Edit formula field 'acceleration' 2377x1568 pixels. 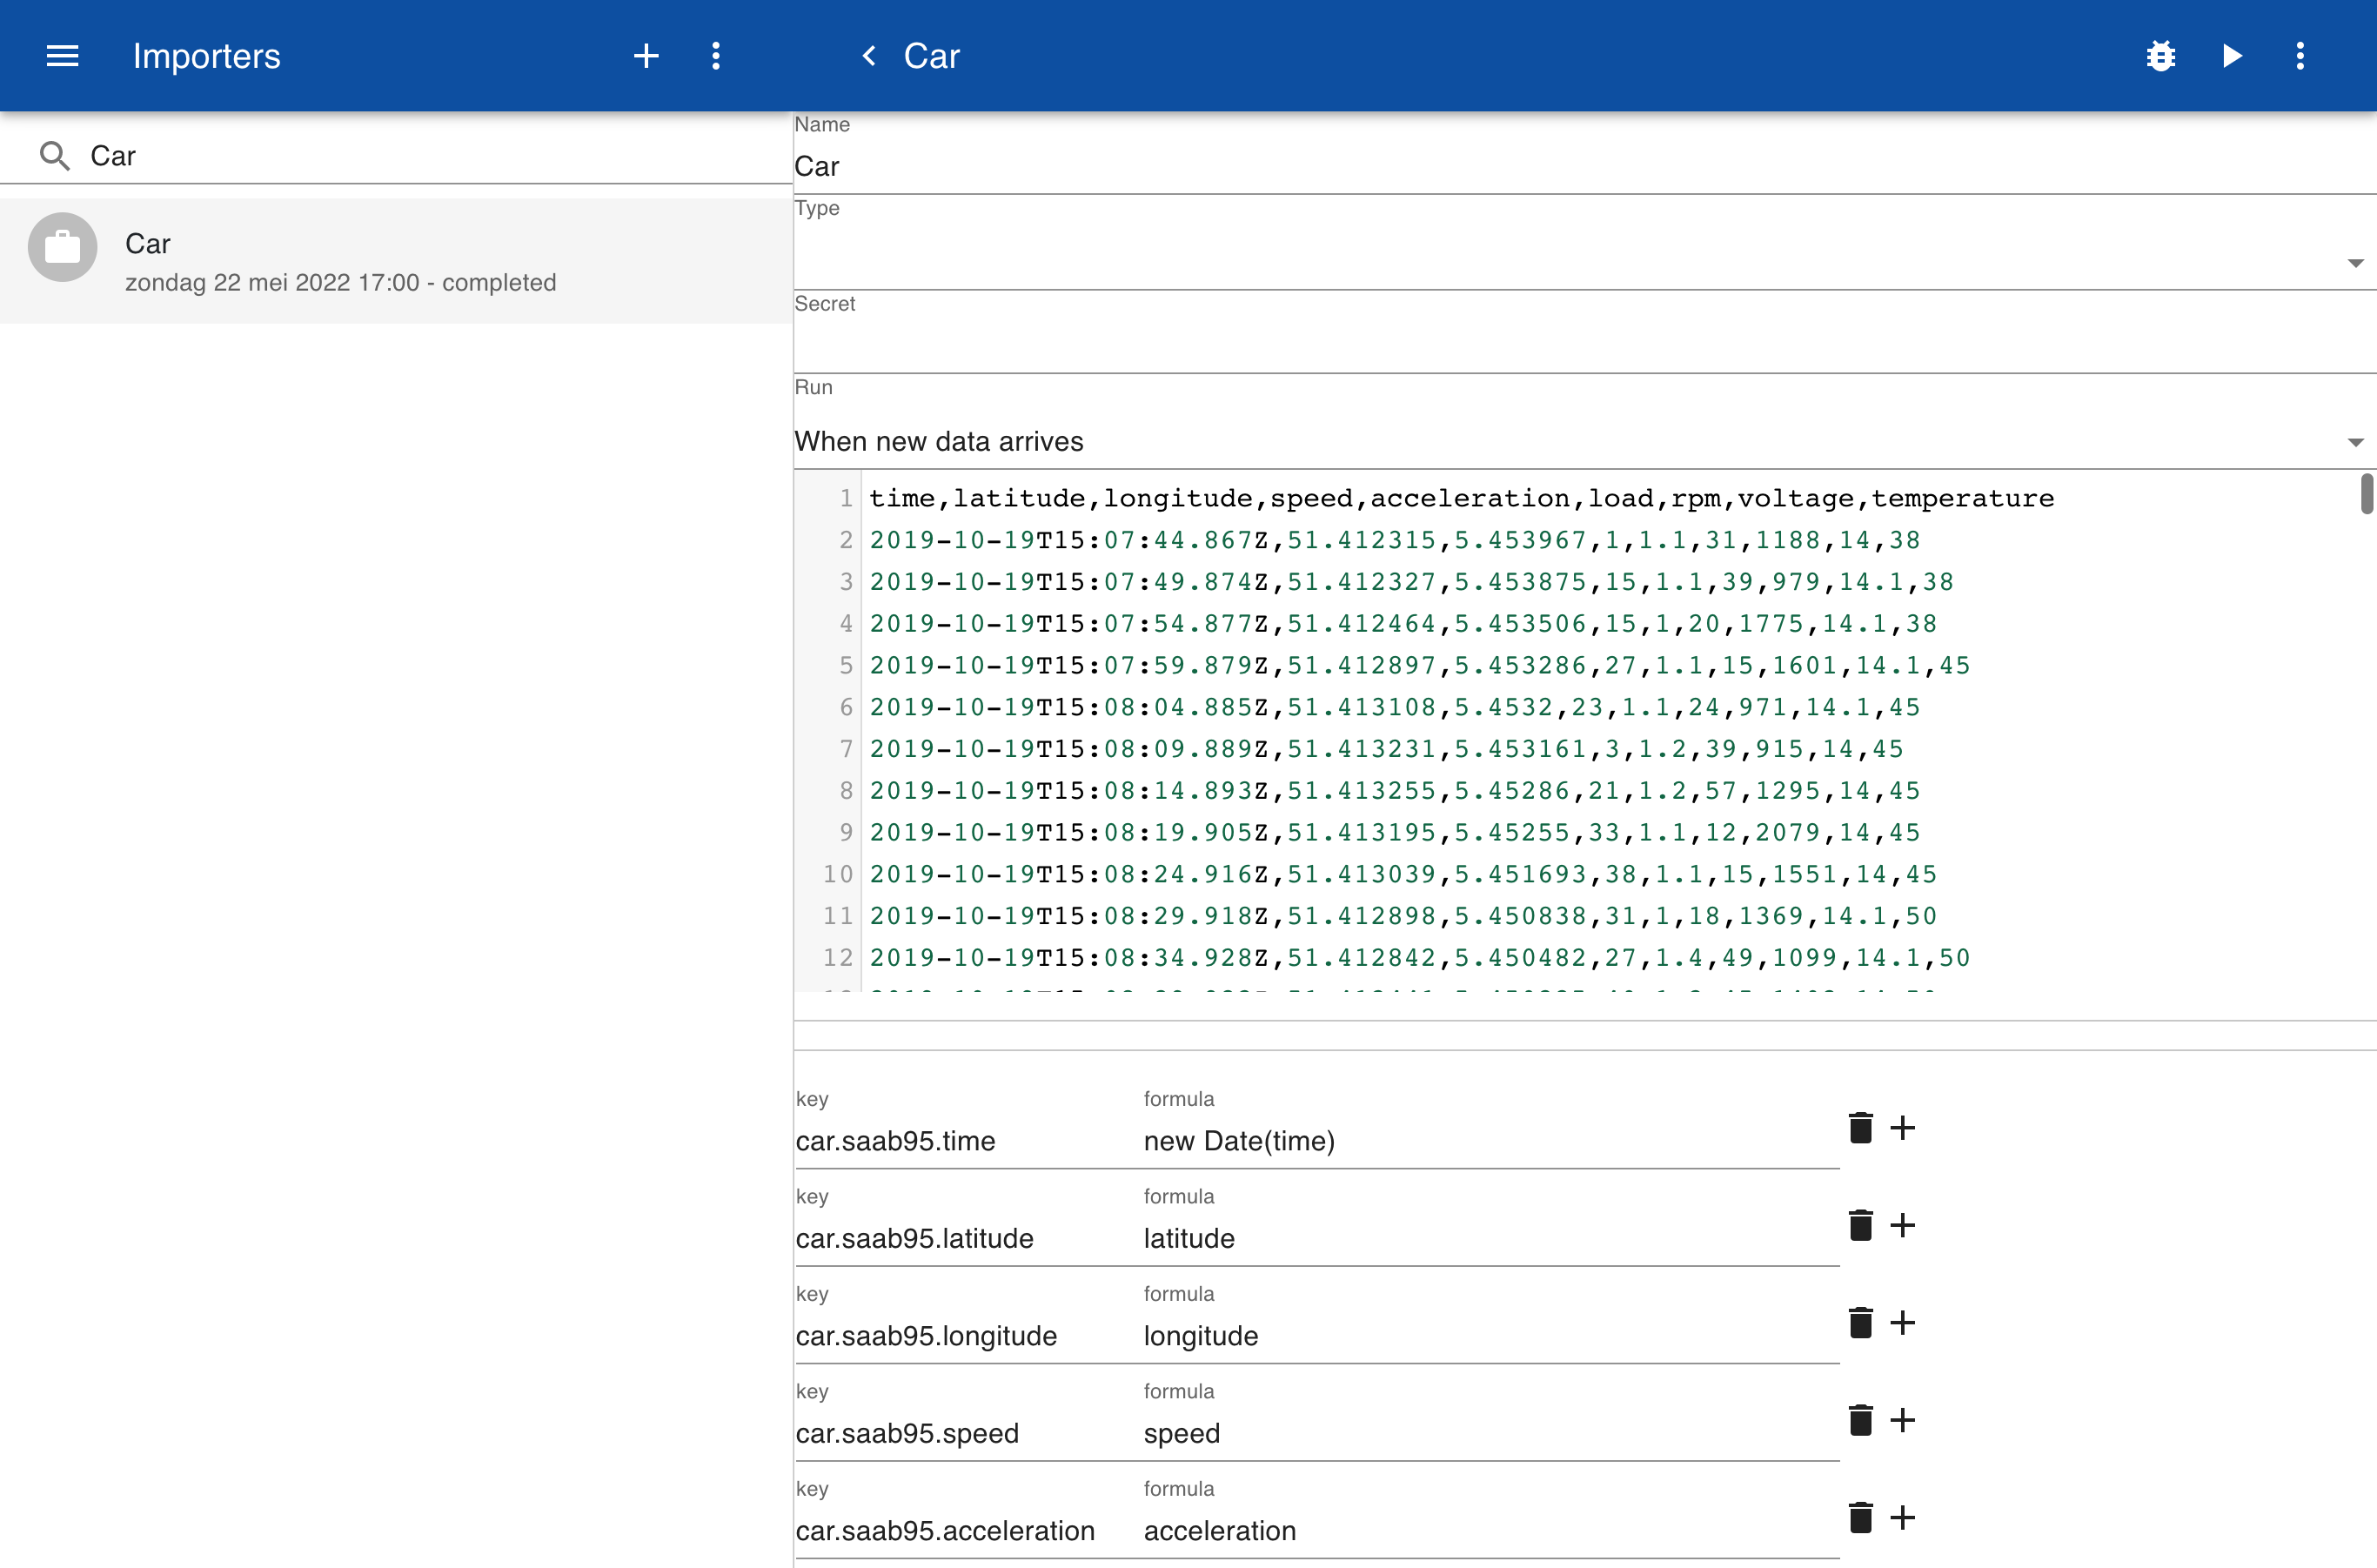coord(1490,1531)
